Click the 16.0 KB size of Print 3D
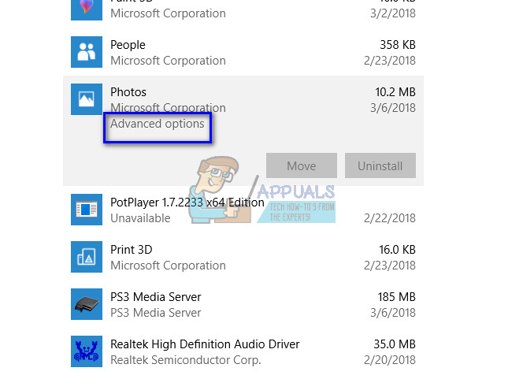The width and height of the screenshot is (523, 379). point(397,250)
